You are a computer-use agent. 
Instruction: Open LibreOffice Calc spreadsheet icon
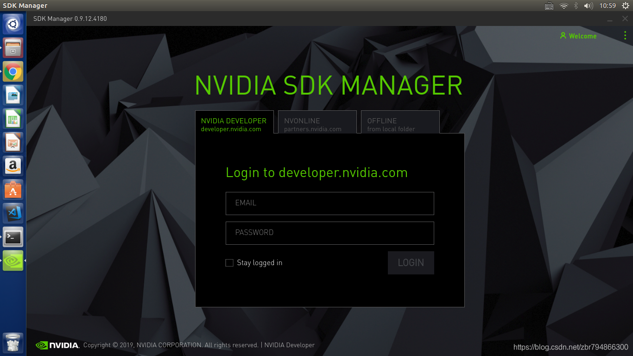point(13,119)
